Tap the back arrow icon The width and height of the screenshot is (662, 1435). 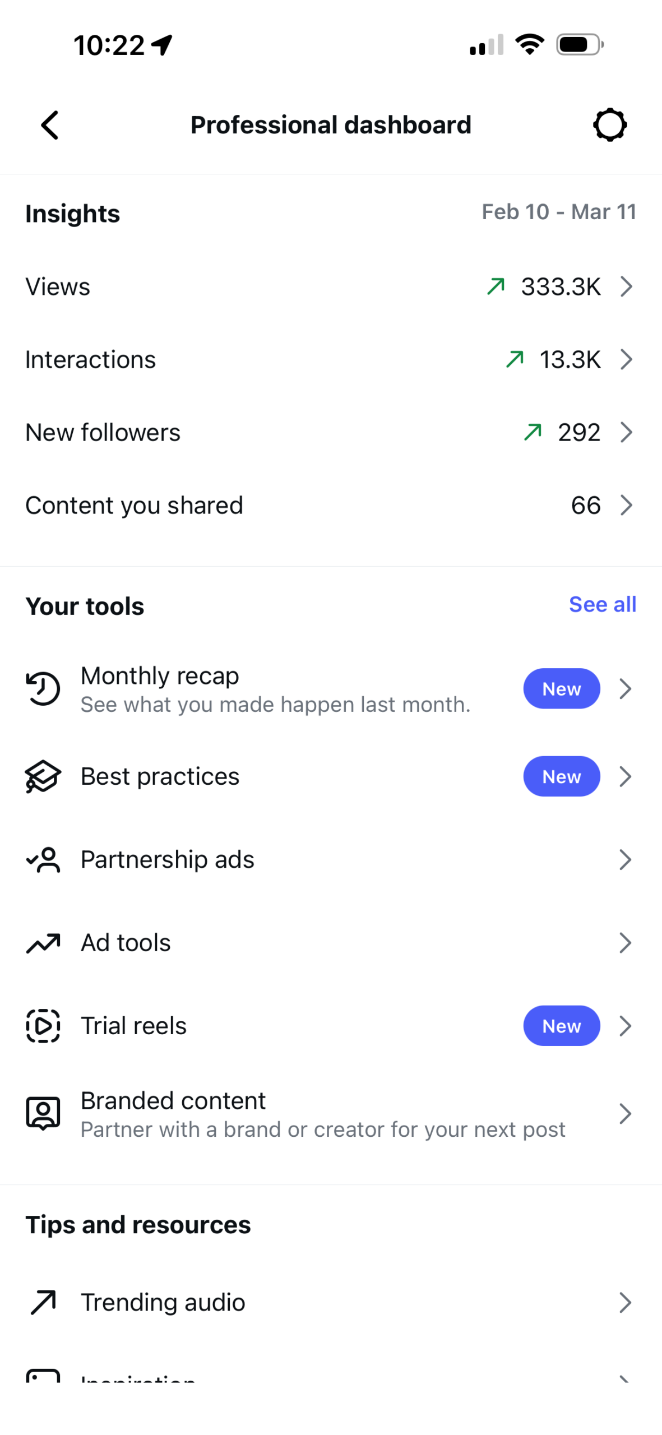coord(50,124)
